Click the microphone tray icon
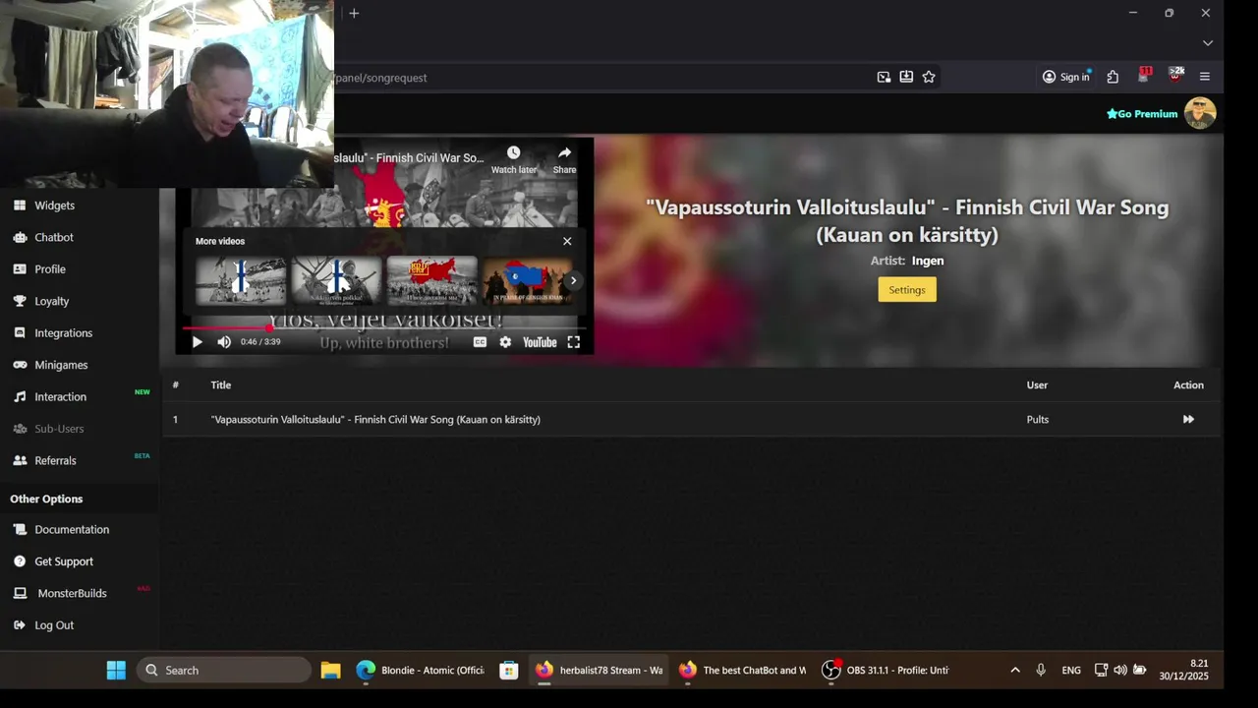The width and height of the screenshot is (1258, 708). (1041, 670)
